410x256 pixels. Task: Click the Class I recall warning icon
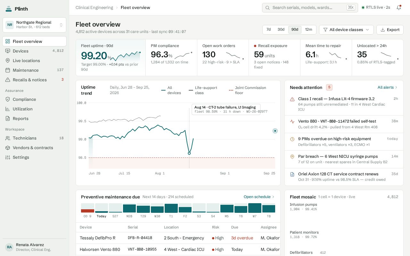point(292,99)
